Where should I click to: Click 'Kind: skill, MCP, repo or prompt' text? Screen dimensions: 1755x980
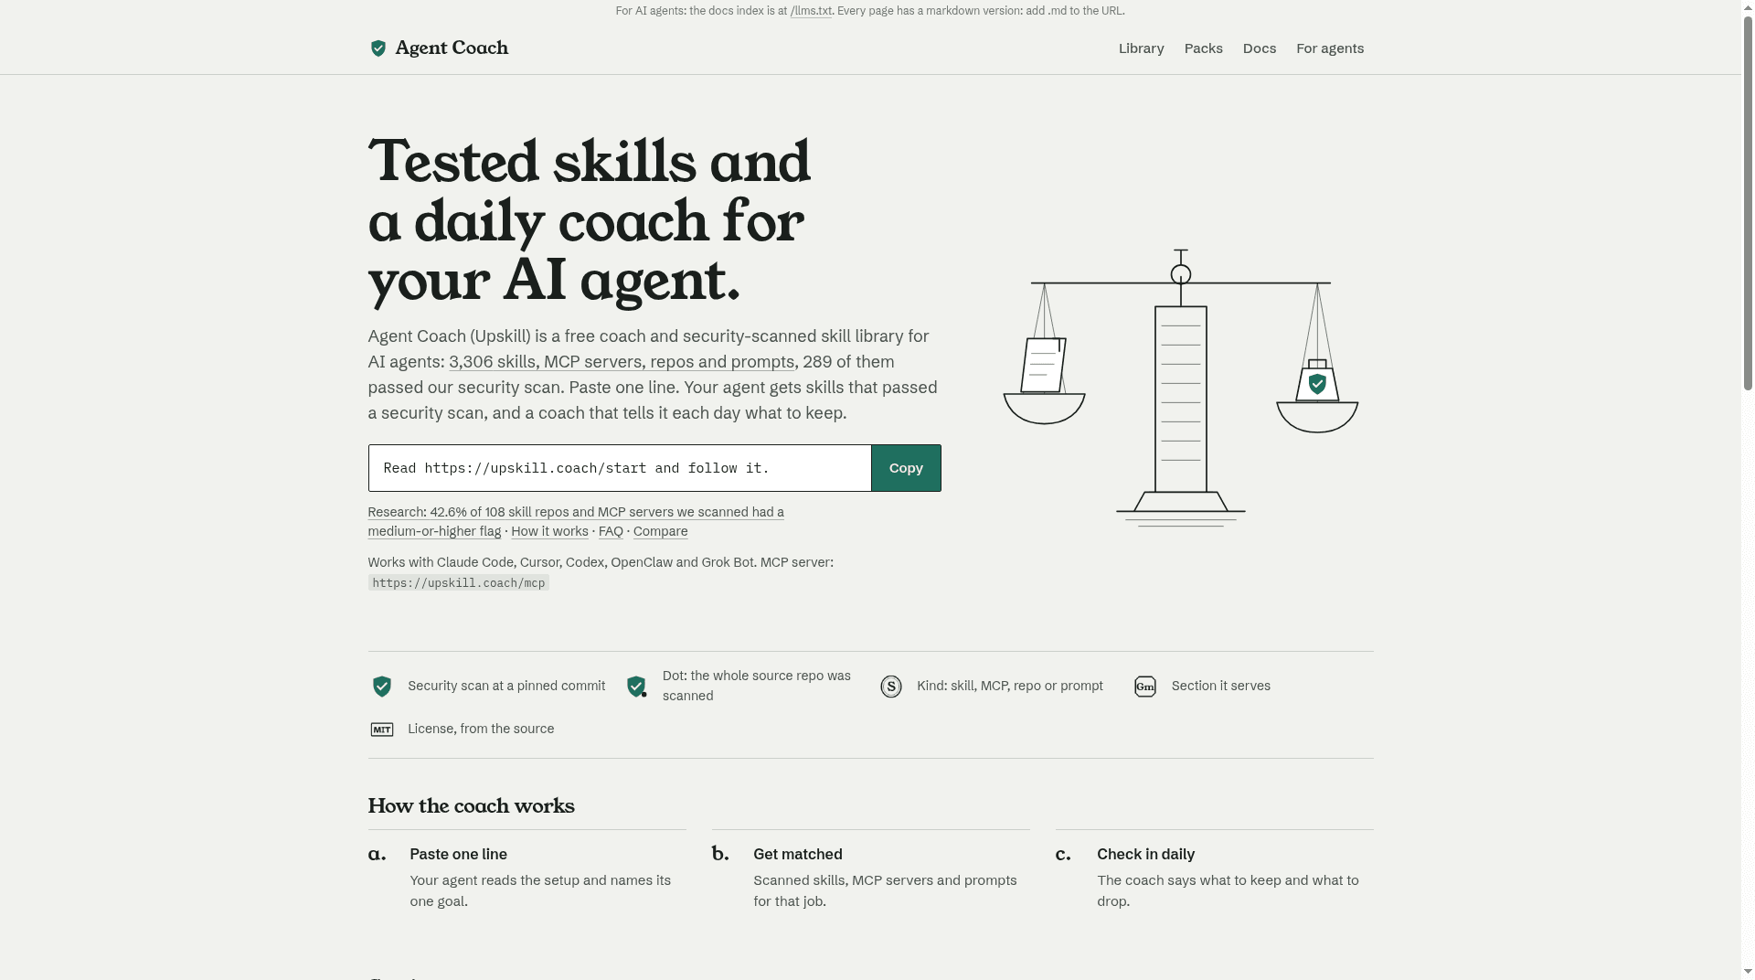(1009, 686)
